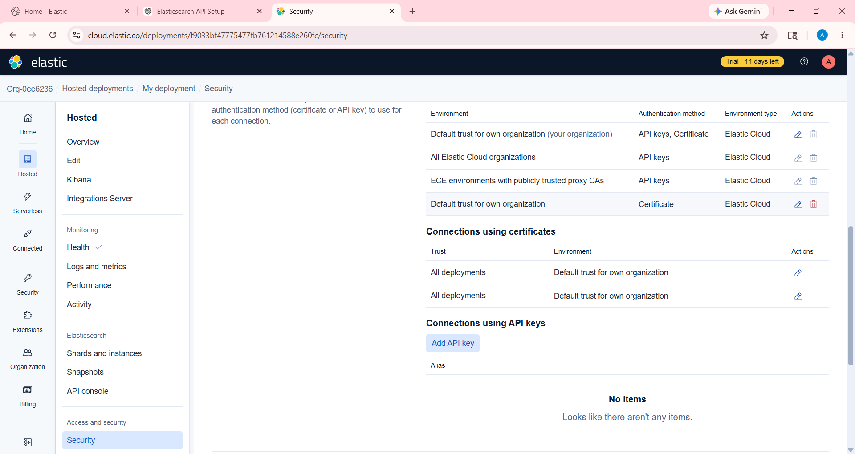The image size is (855, 454).
Task: Open Overview in Hosted menu
Action: pos(83,142)
